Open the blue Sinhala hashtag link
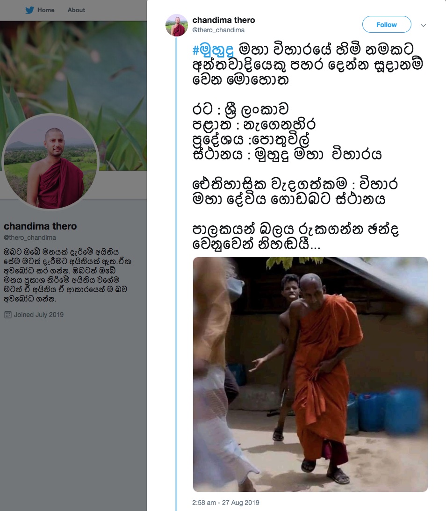The height and width of the screenshot is (511, 446). point(214,50)
